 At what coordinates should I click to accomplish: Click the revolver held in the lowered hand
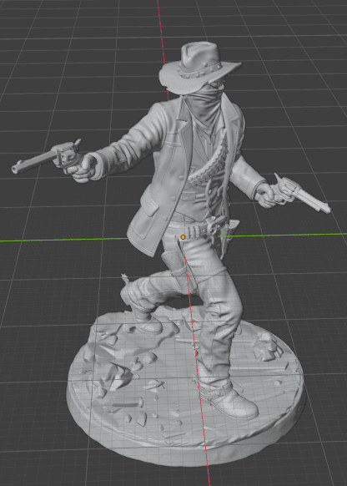click(x=302, y=193)
